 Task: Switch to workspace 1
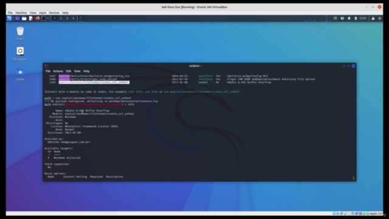pos(55,18)
